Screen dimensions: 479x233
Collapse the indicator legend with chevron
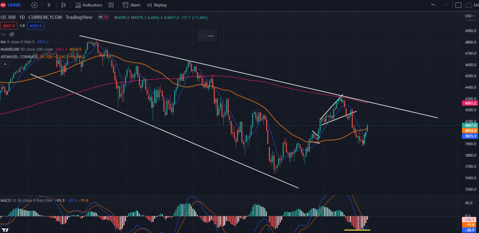click(5, 64)
